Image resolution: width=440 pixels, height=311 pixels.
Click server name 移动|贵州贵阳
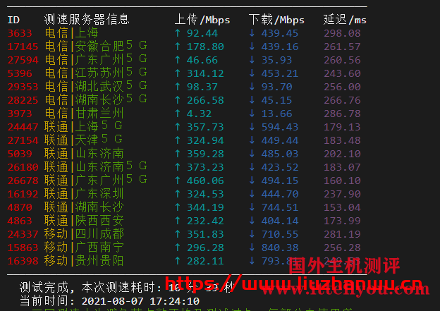(x=84, y=261)
